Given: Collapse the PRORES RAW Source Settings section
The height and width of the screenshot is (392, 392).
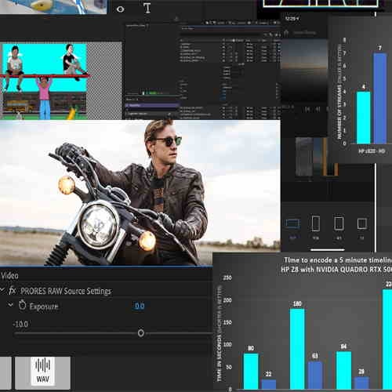Looking at the screenshot, I should [x=2, y=290].
